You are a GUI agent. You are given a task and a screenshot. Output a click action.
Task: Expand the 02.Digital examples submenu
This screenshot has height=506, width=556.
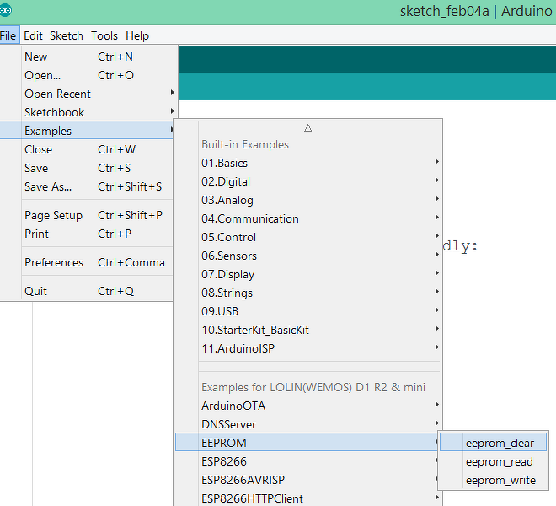[308, 181]
